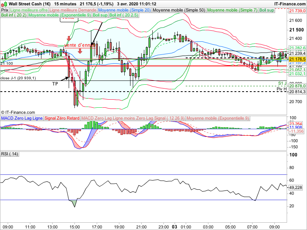Click Moyenne mobile (Exponentielle 9) in MACD panel
This screenshot has width=307, height=230.
coord(218,118)
